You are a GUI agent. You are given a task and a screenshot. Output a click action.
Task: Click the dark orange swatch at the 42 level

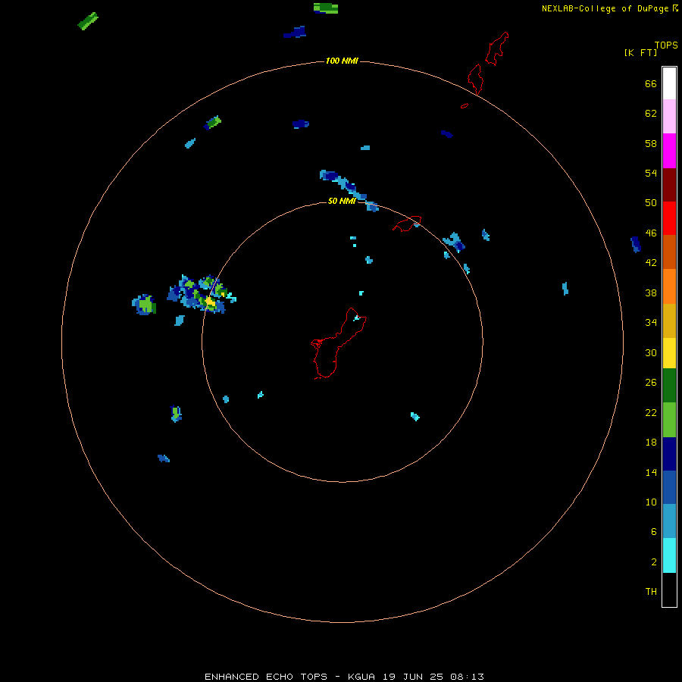click(669, 252)
